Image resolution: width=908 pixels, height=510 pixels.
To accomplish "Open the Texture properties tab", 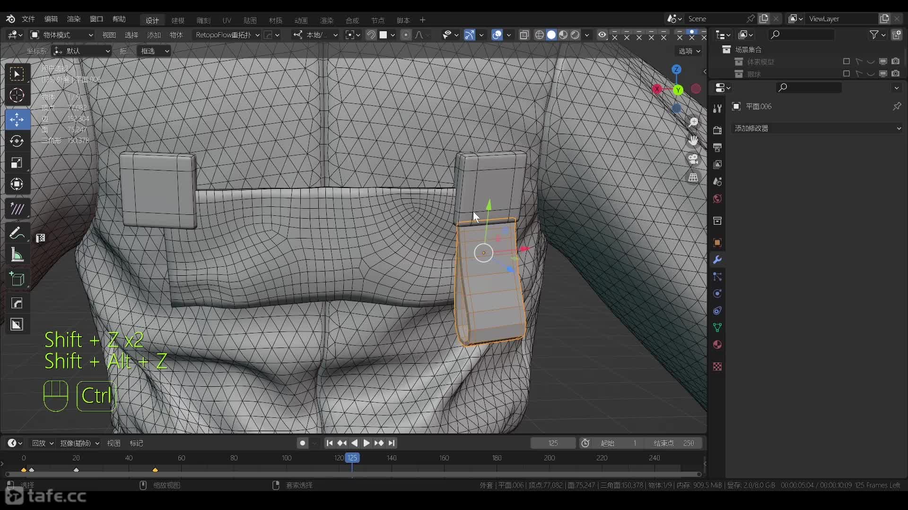I will [x=717, y=366].
